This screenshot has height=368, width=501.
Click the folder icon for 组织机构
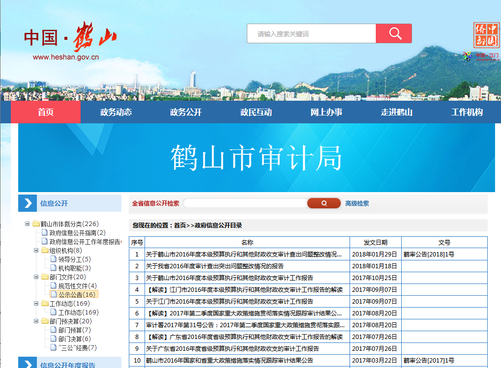(45, 251)
